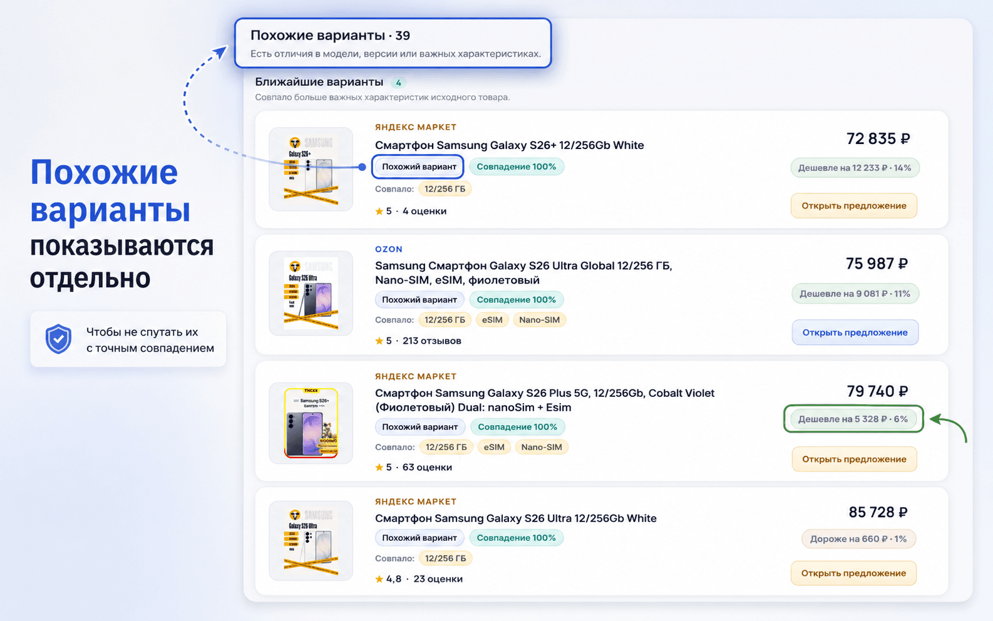Click the Дешевле на 9 081 ₽ · 11% badge
993x621 pixels.
click(855, 294)
